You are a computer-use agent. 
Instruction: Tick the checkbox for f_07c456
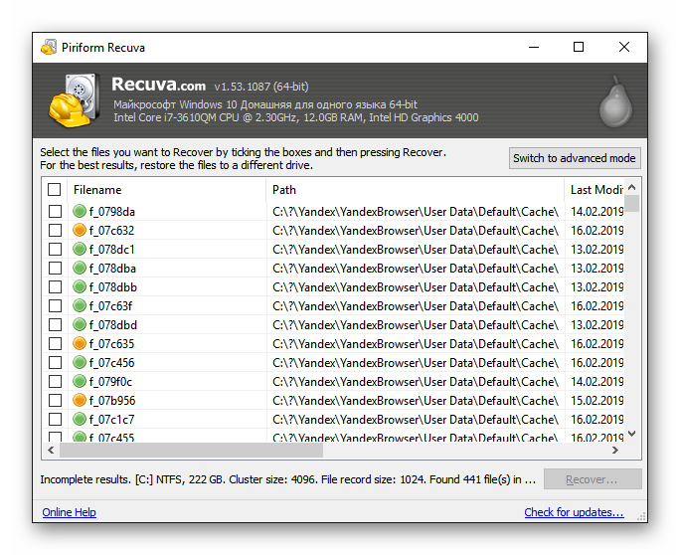[x=55, y=362]
